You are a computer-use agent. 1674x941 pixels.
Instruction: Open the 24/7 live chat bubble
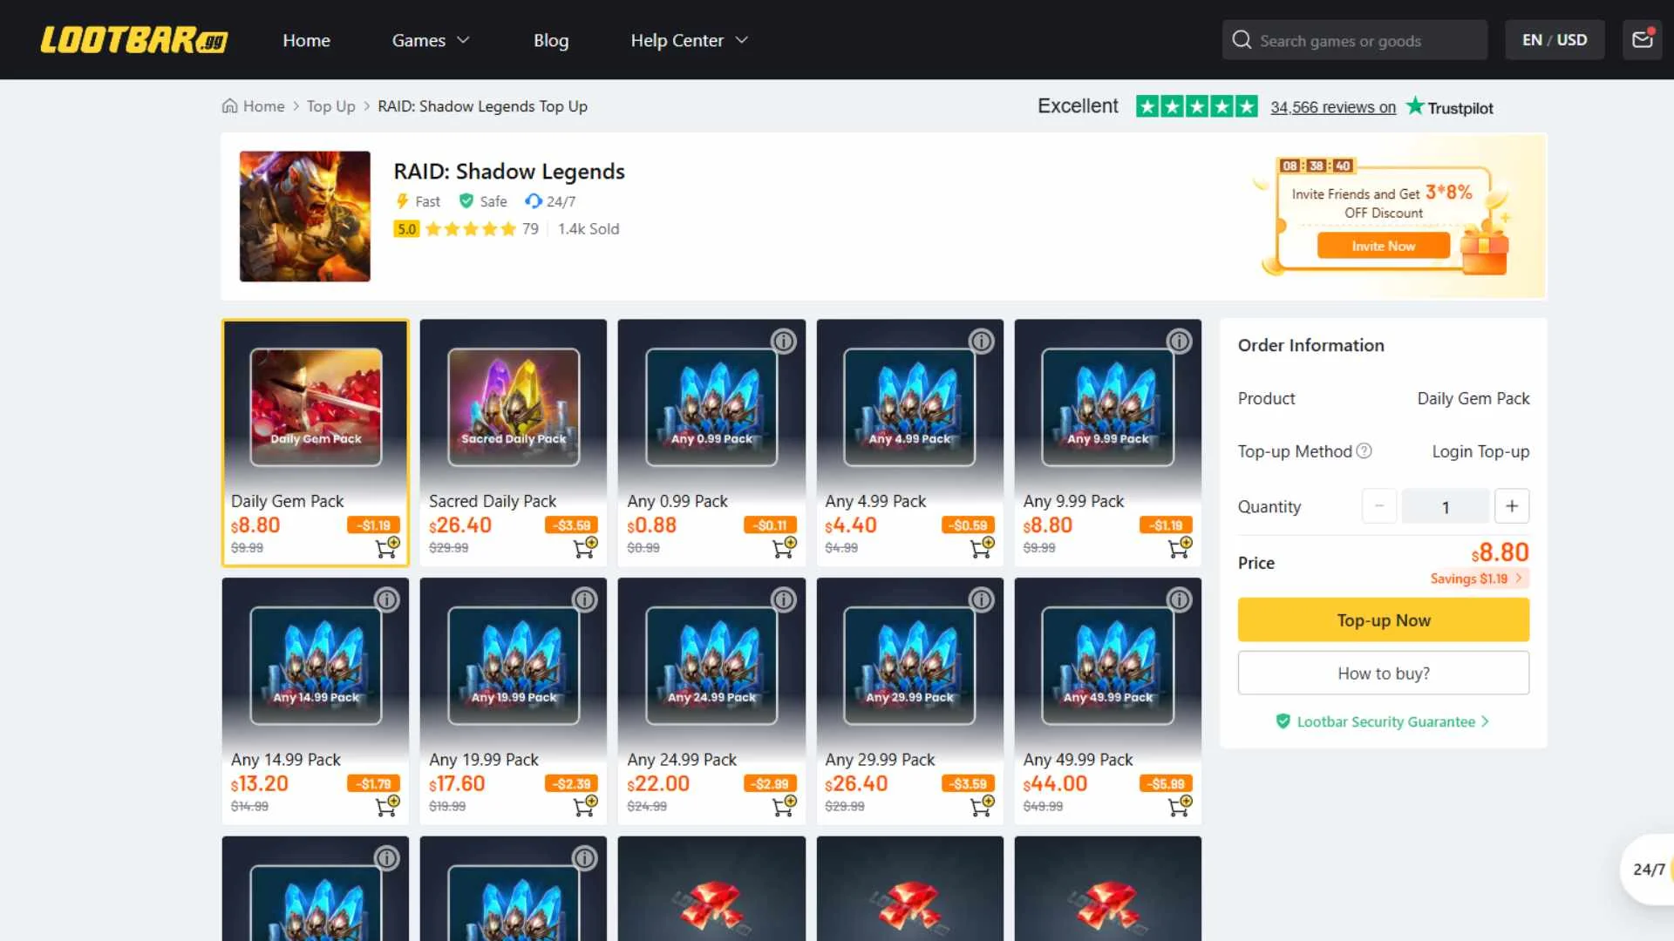click(x=1647, y=869)
